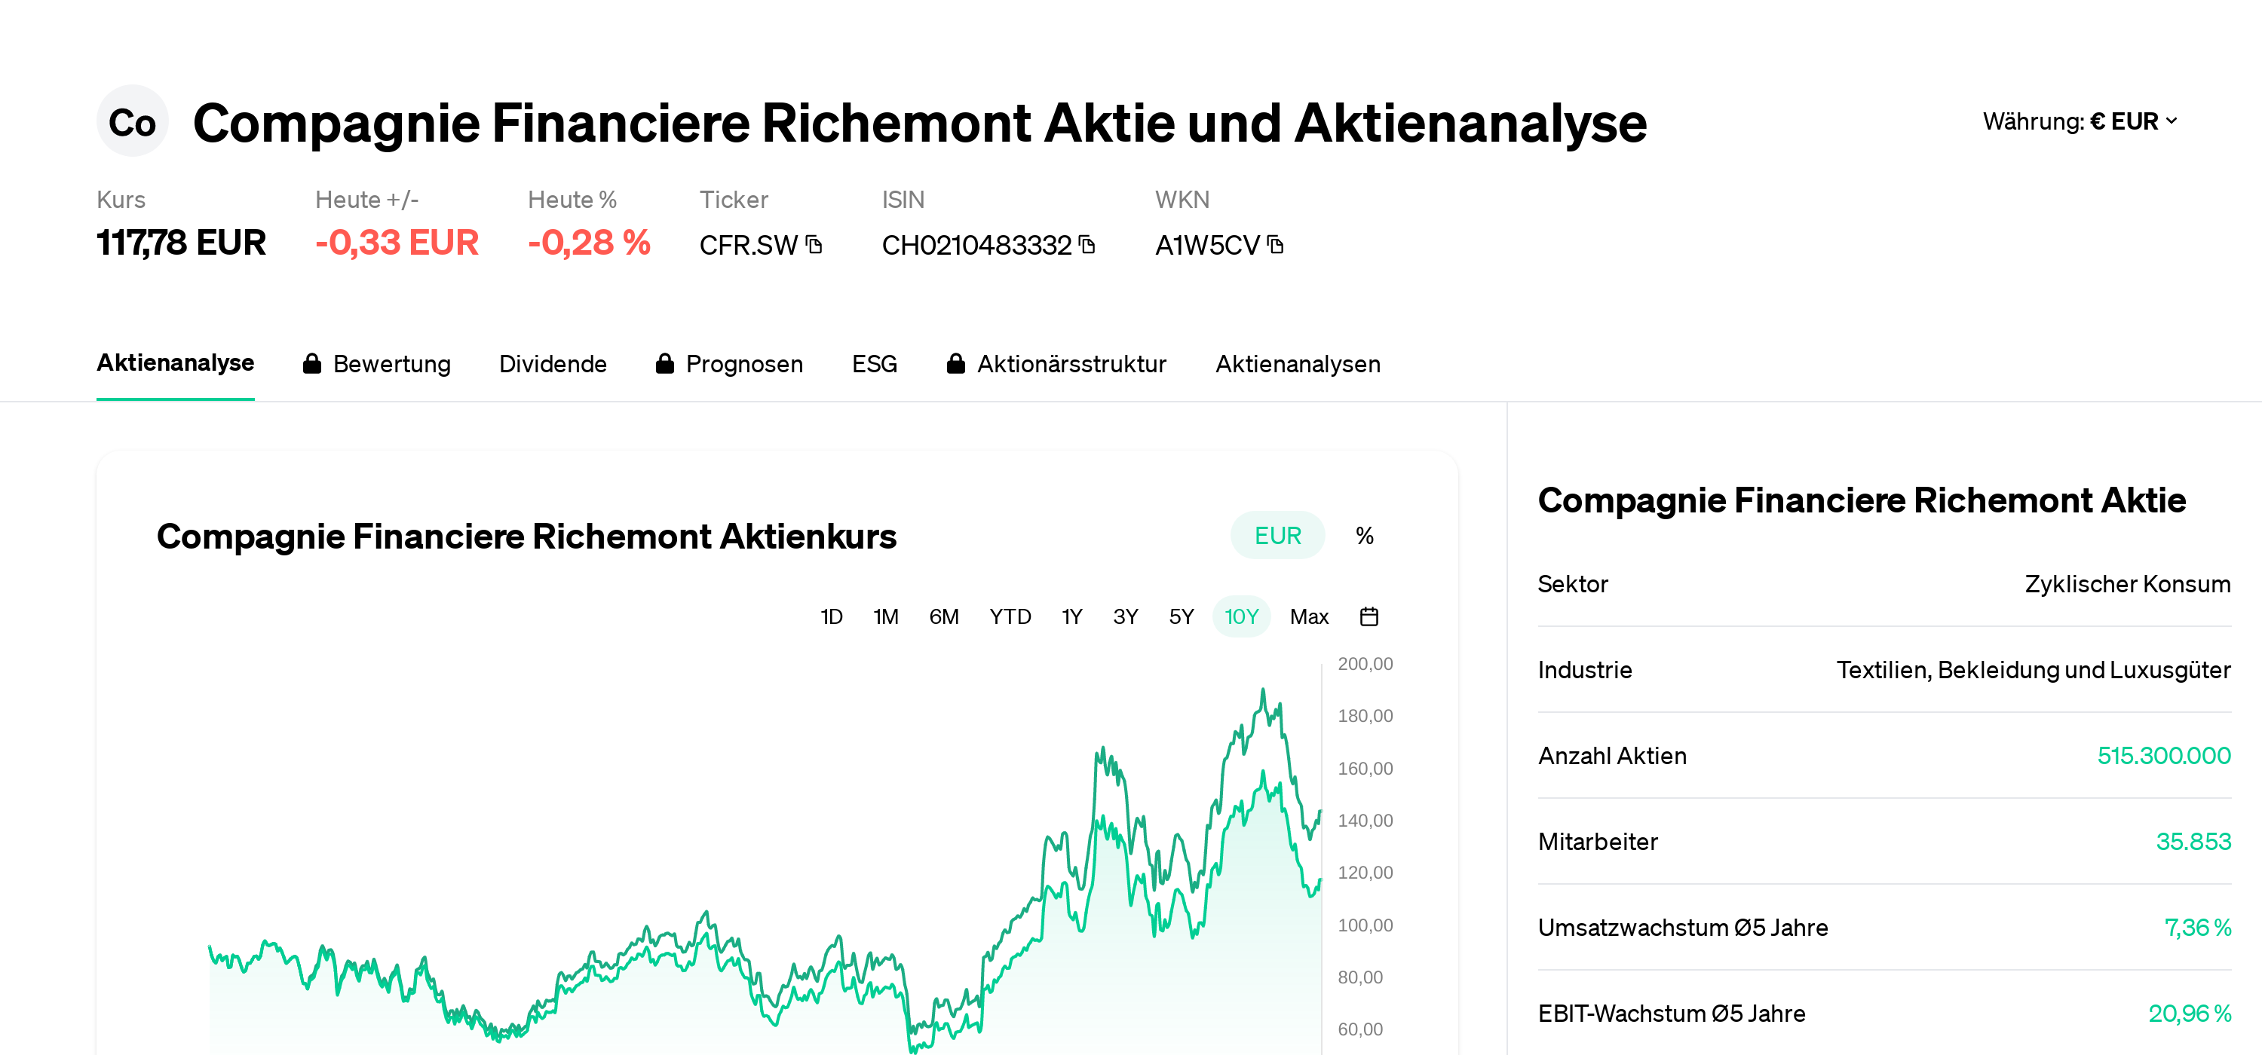Copy the ticker CFR.SW using the copy icon
2262x1055 pixels.
click(x=812, y=246)
